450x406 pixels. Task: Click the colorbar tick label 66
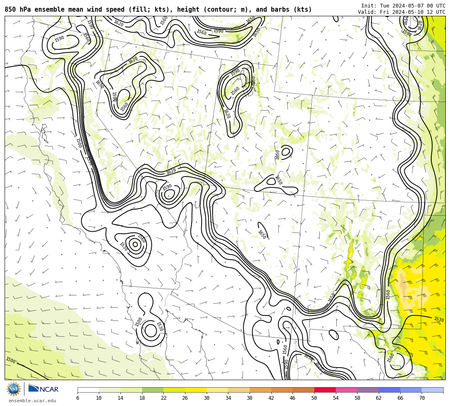pos(400,398)
